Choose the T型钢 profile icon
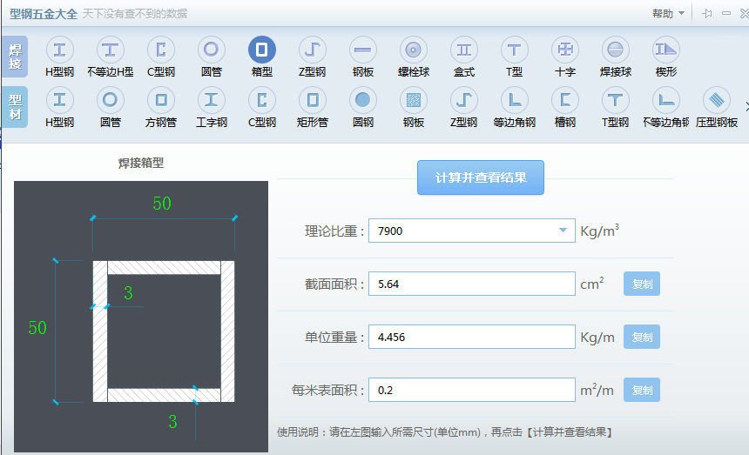 click(x=615, y=101)
